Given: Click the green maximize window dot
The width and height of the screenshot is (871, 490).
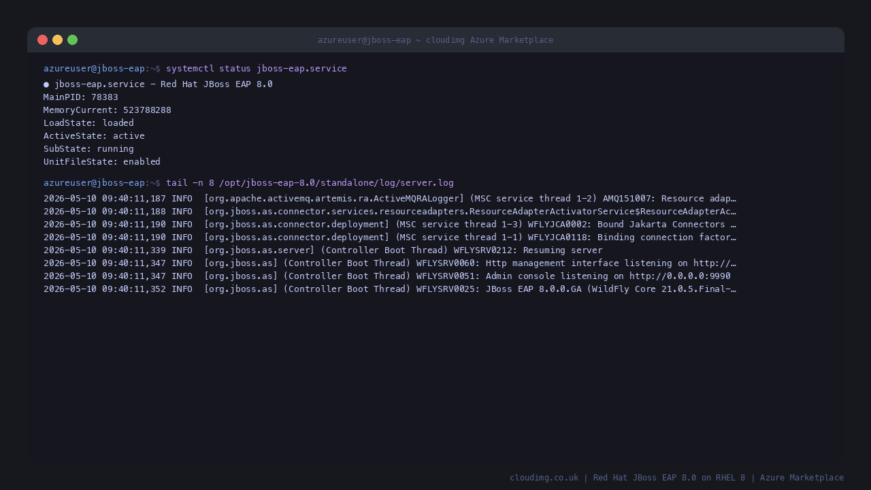Looking at the screenshot, I should click(72, 39).
